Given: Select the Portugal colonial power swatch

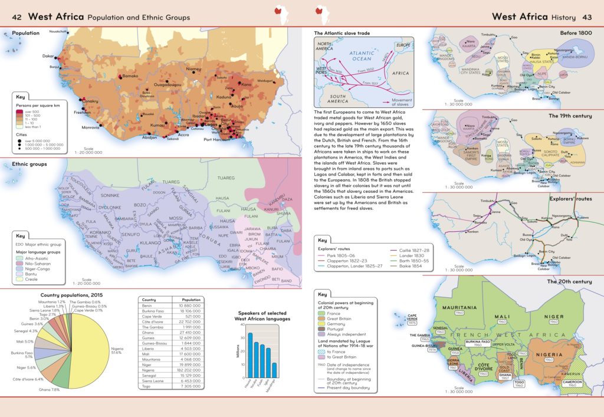Looking at the screenshot, I should pyautogui.click(x=321, y=329).
